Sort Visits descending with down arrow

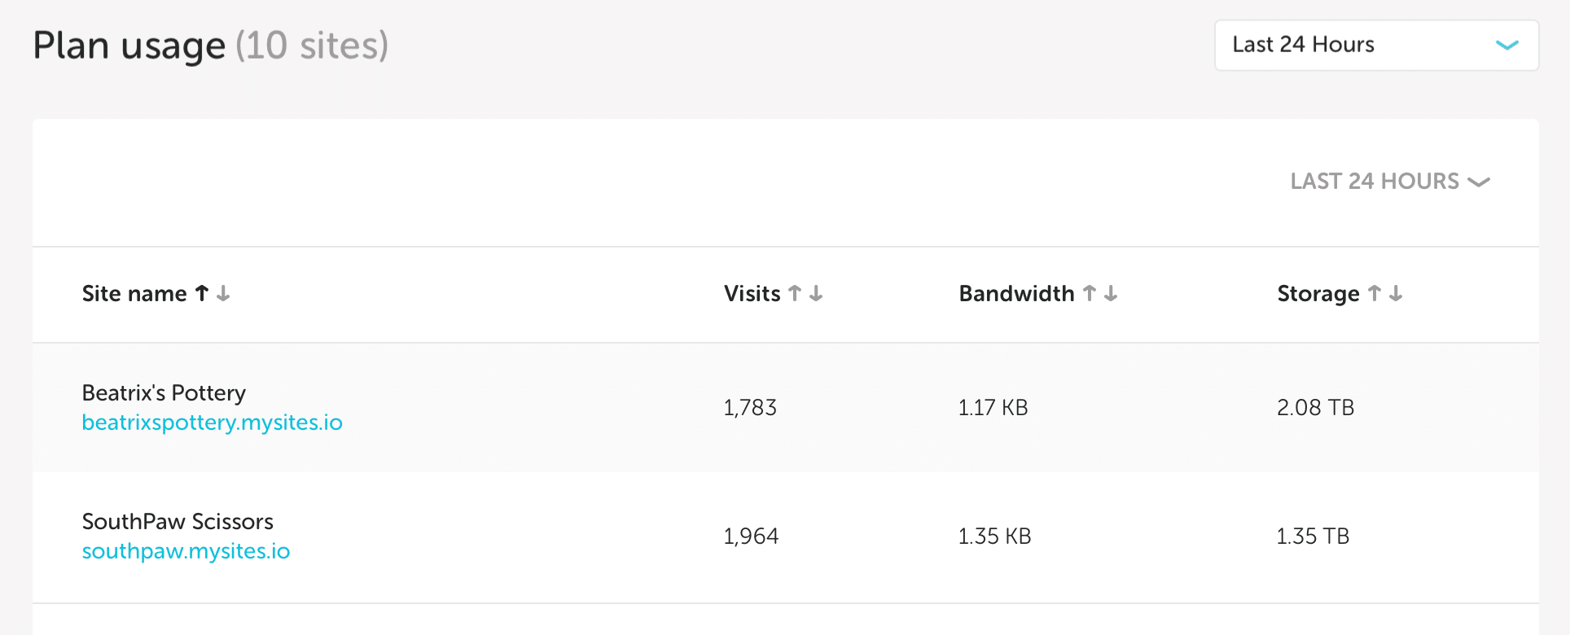point(816,293)
